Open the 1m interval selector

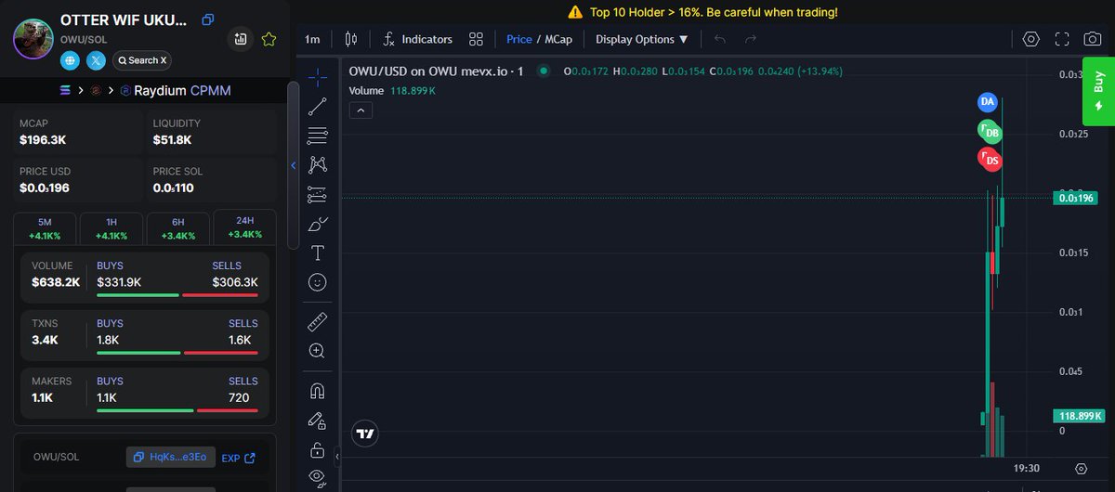[x=312, y=39]
